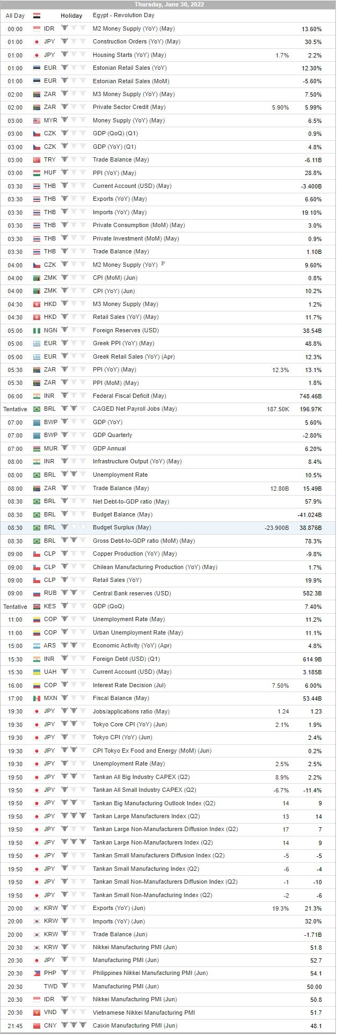Click the Ukraine flag in the UAH Current Account row

36,672
